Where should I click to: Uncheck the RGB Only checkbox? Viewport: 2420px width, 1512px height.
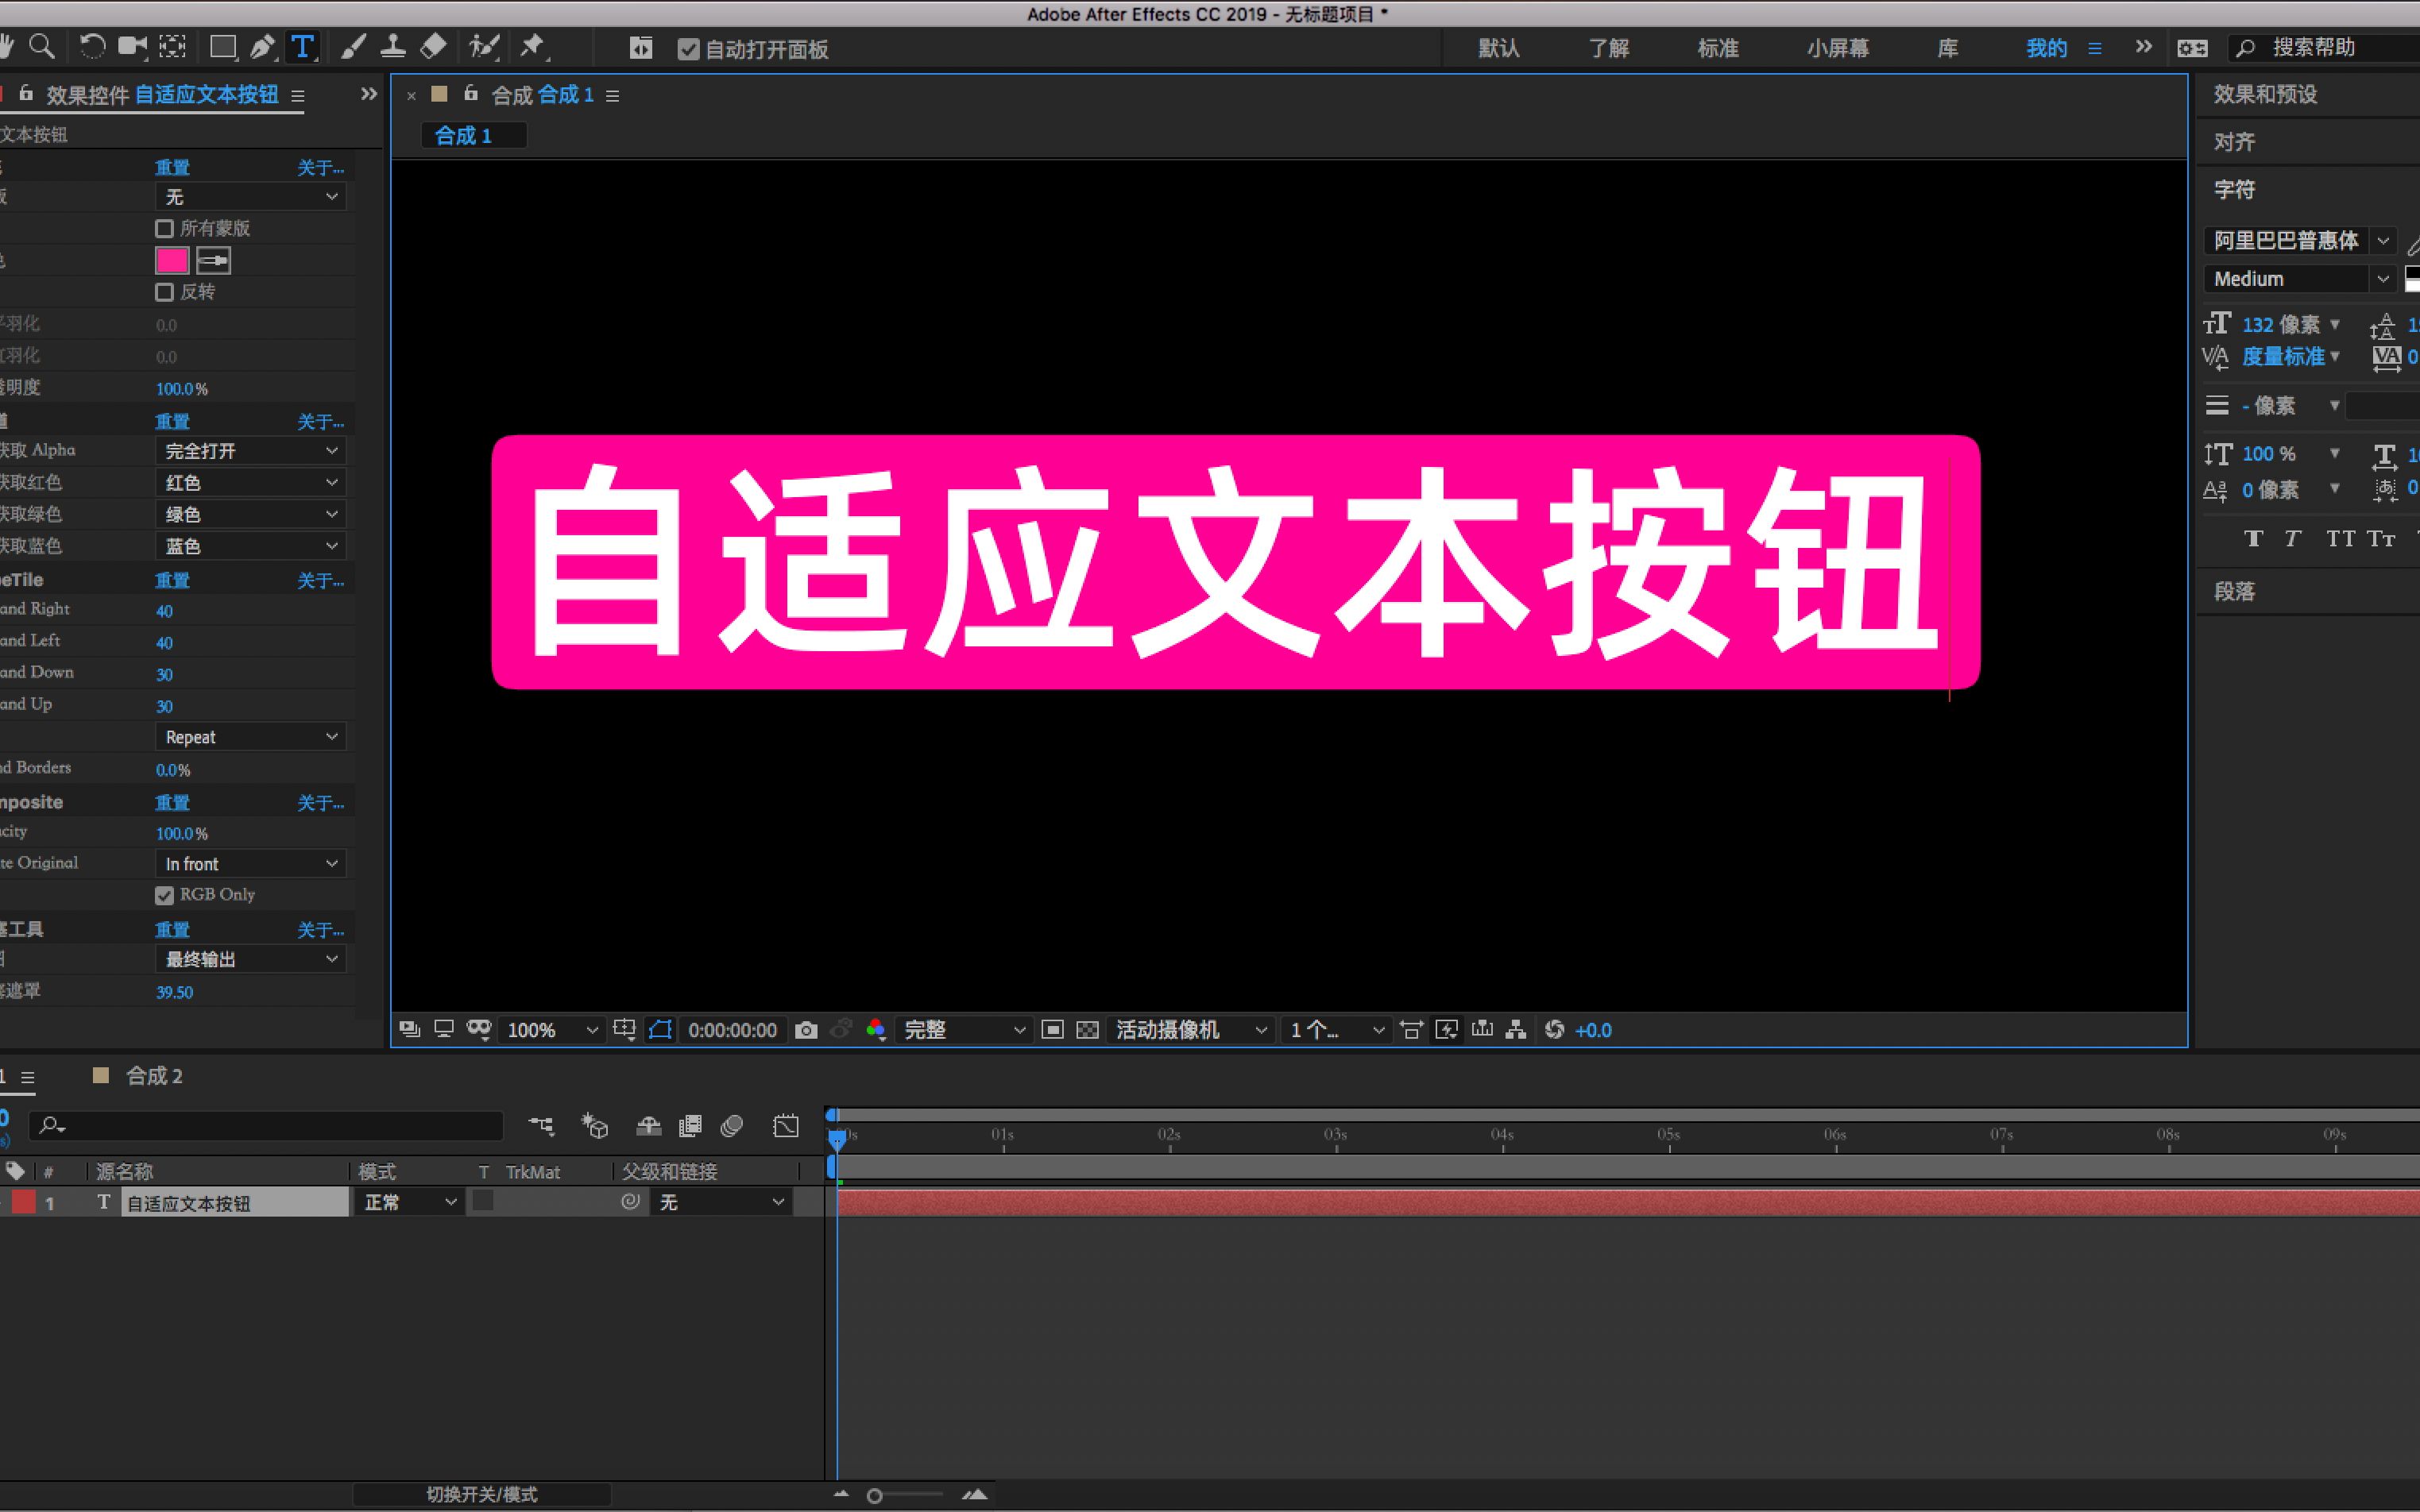[165, 895]
